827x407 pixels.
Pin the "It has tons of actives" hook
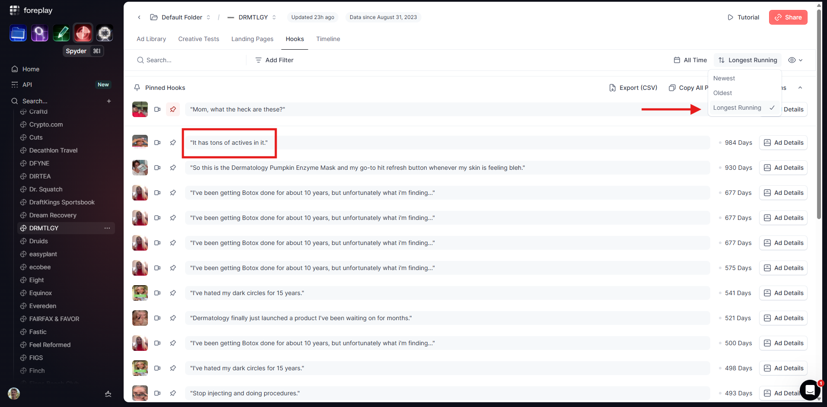click(173, 143)
